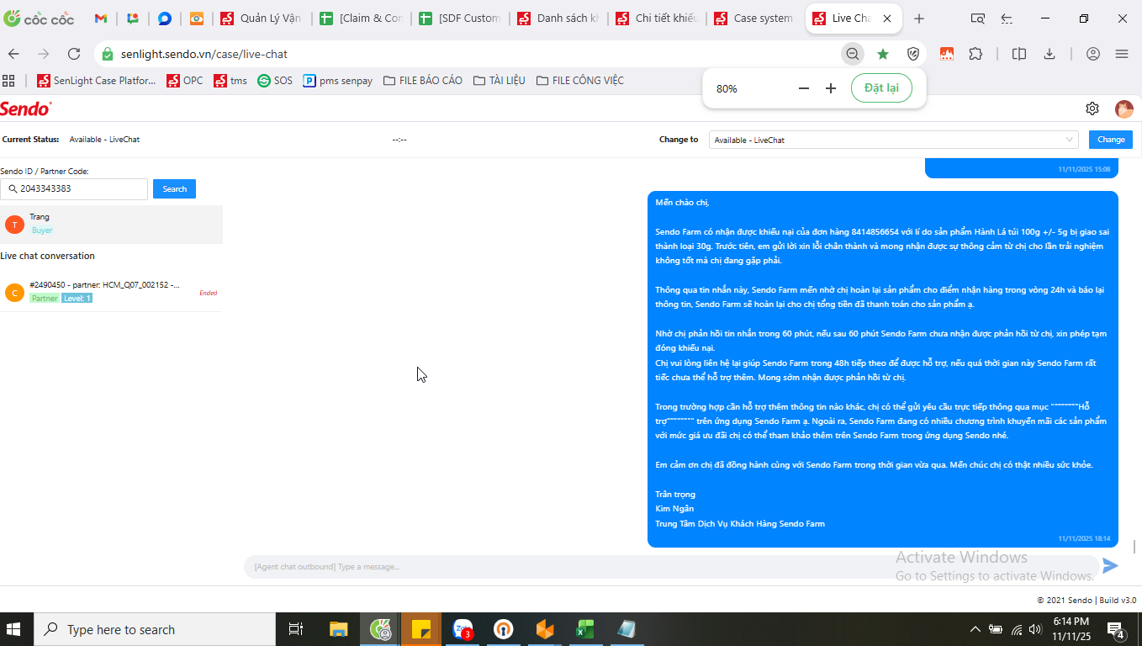Open apps grid in bookmarks bar
1142x646 pixels.
9,81
